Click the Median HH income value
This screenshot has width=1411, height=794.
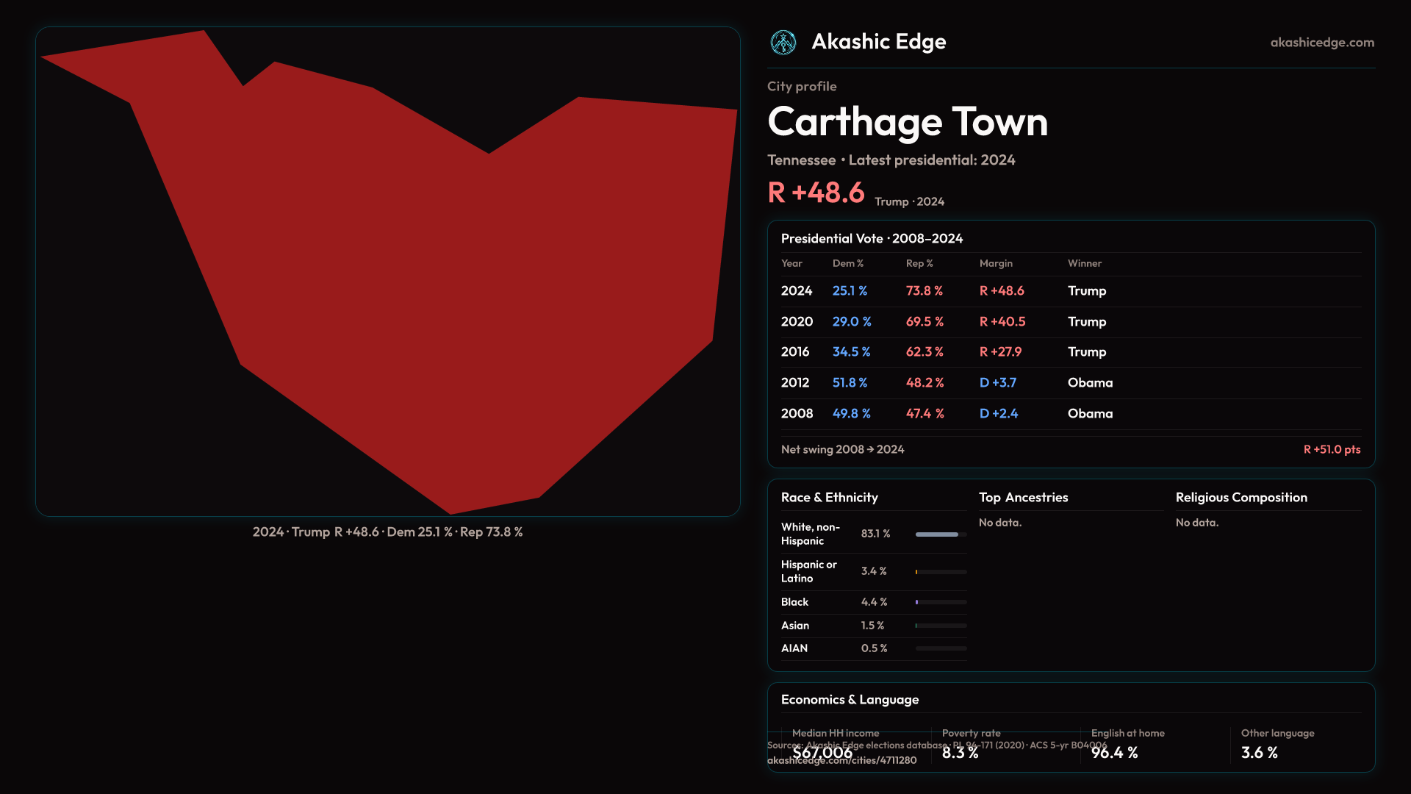point(822,753)
